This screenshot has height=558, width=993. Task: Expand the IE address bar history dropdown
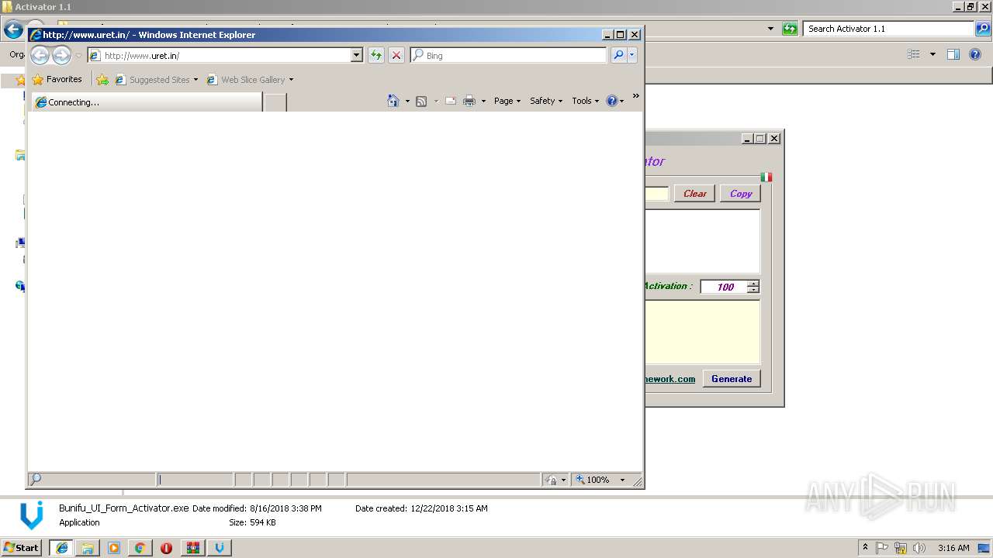357,56
